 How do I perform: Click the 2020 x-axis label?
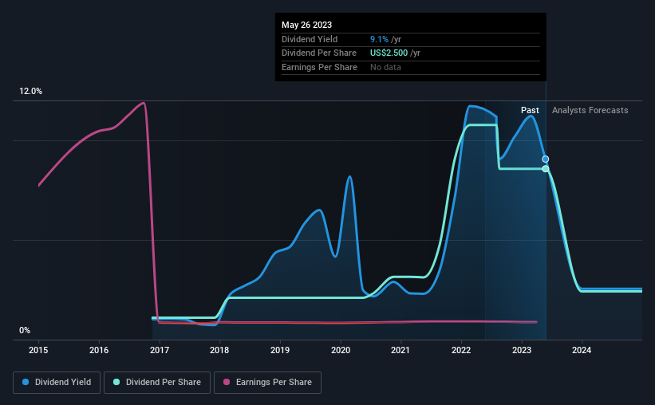[341, 350]
